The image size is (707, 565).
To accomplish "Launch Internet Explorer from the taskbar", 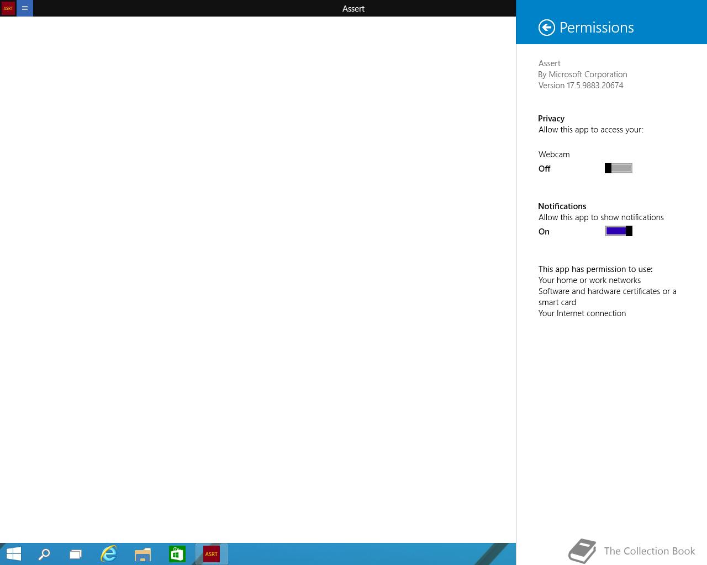I will click(109, 554).
